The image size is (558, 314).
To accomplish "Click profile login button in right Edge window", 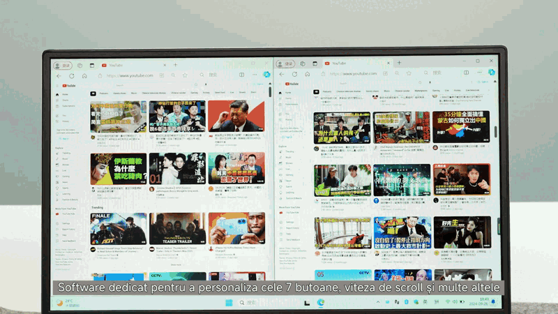I will pos(285,64).
